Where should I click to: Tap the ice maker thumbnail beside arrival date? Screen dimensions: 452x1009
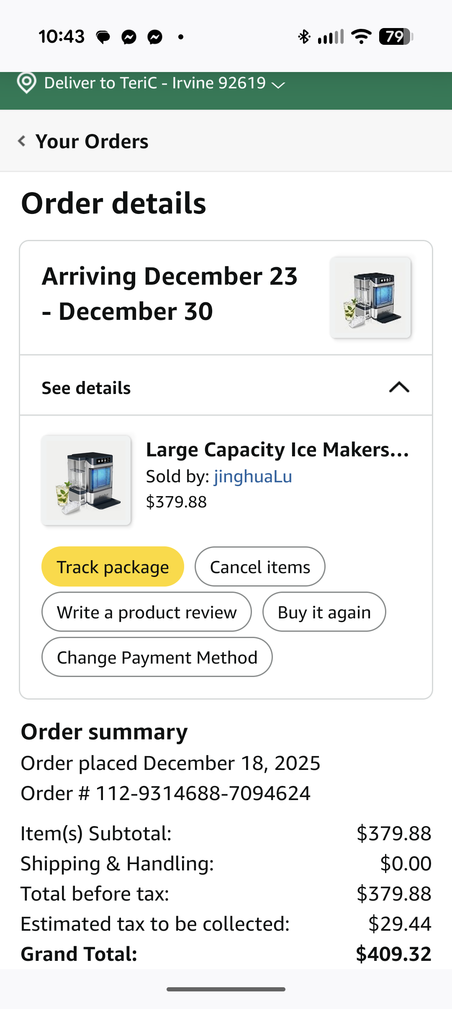[370, 298]
